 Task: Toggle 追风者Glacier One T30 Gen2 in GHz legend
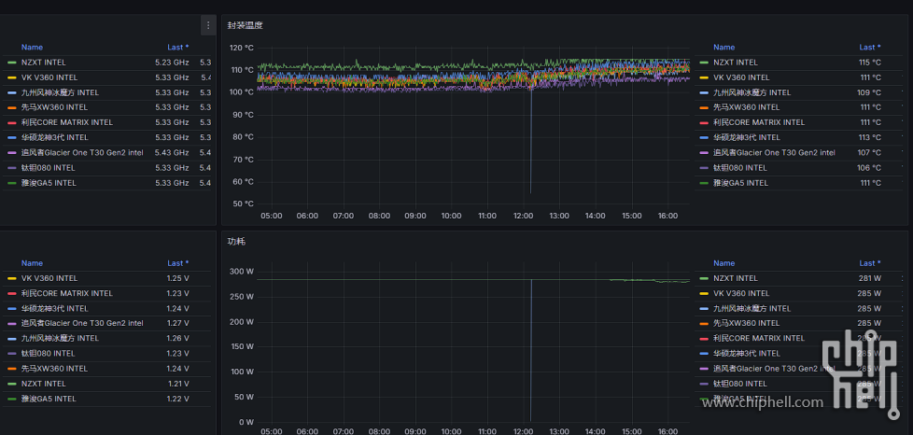(x=82, y=152)
